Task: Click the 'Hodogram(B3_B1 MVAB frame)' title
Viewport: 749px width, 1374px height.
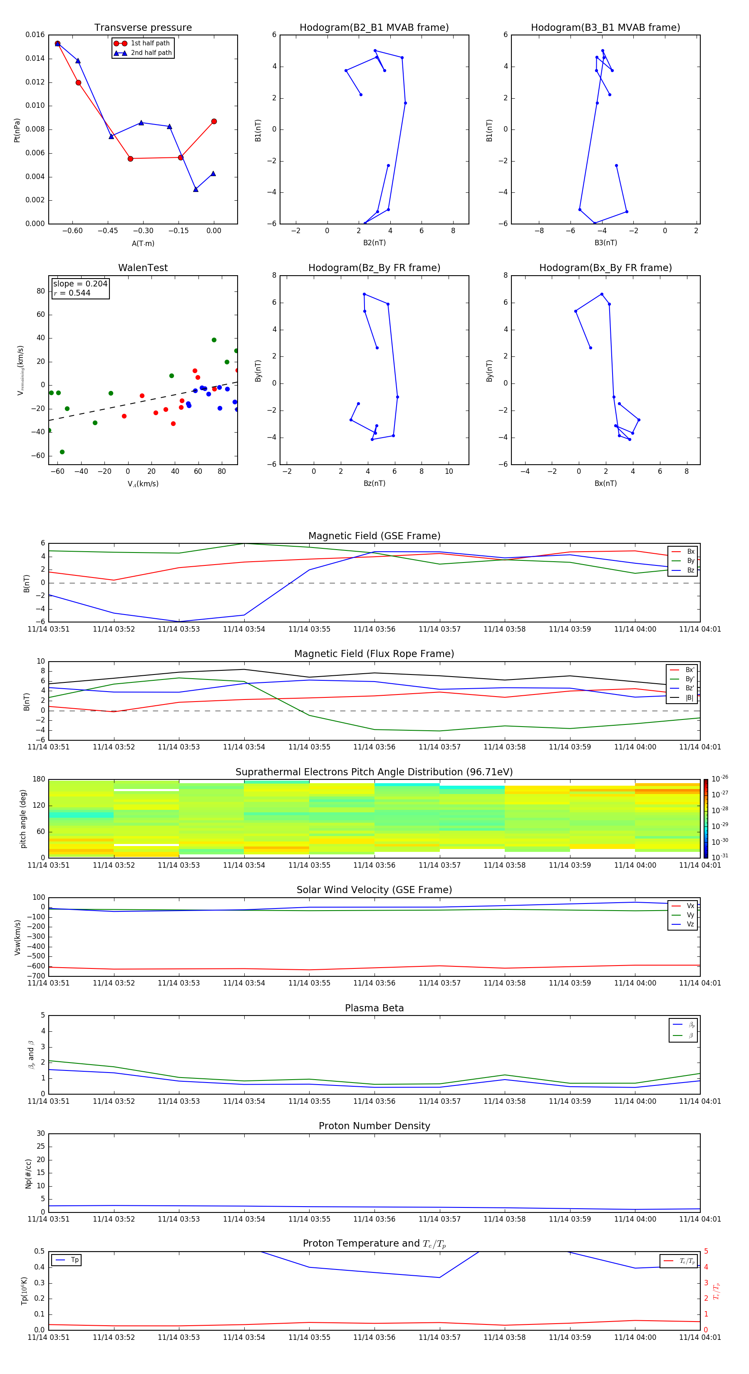Action: (x=605, y=27)
